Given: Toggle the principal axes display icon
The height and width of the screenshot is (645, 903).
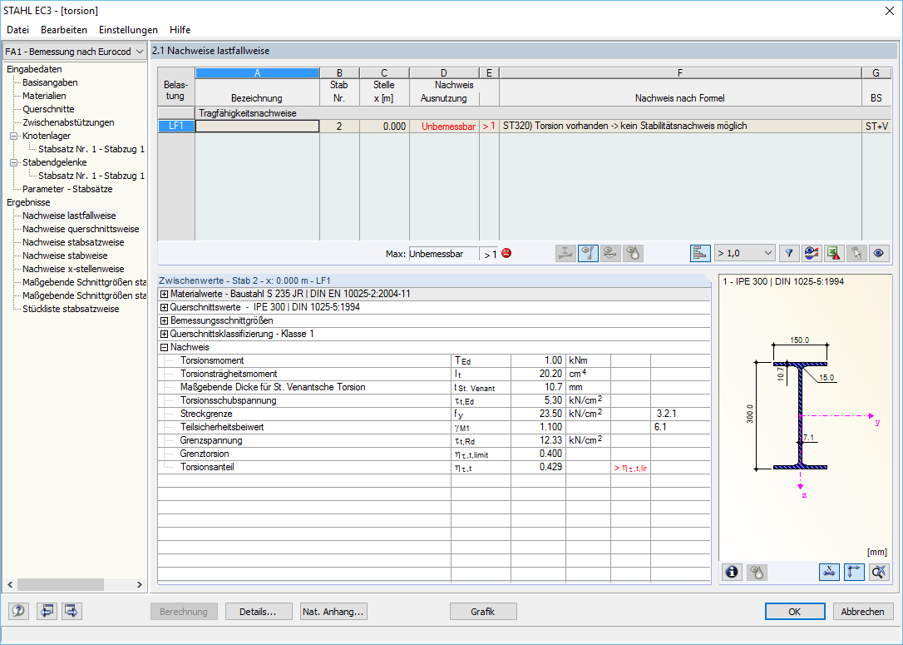Looking at the screenshot, I should 853,572.
